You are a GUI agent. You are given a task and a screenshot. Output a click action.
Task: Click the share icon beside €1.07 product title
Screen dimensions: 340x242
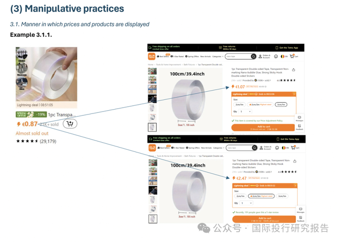point(293,70)
